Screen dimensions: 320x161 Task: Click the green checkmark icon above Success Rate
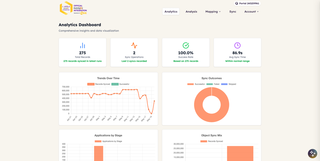click(186, 45)
